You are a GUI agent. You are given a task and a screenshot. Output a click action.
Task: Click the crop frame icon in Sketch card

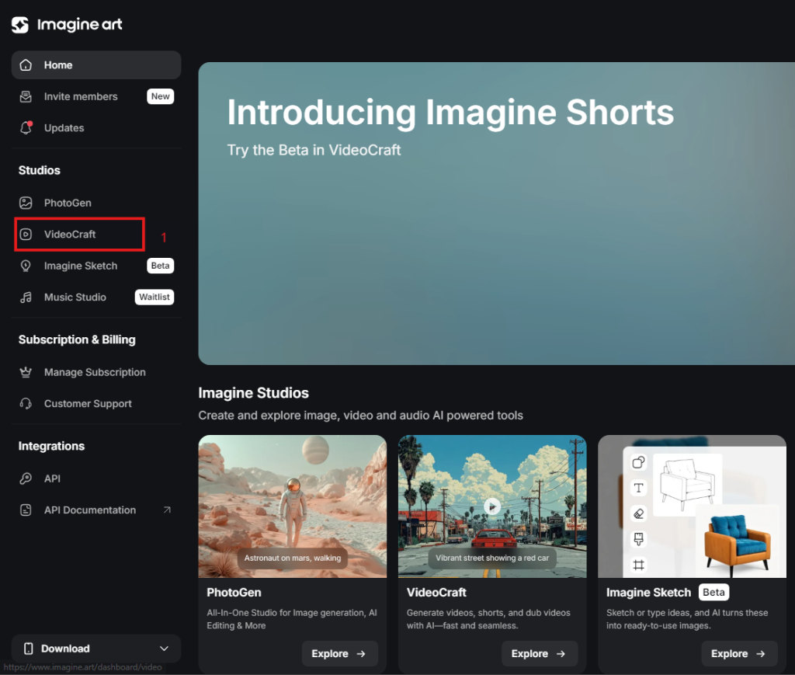pyautogui.click(x=639, y=565)
